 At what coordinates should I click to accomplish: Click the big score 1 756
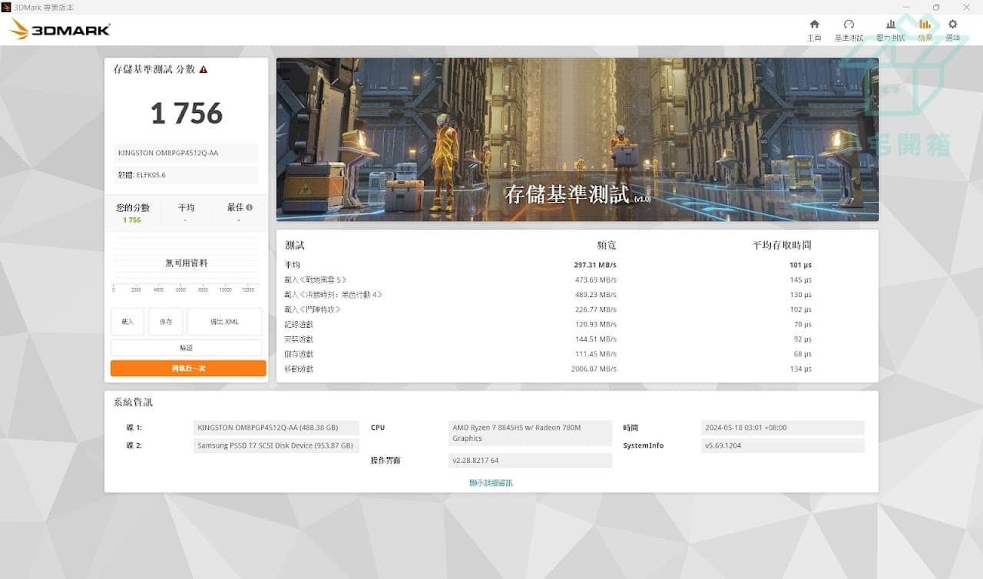point(187,114)
